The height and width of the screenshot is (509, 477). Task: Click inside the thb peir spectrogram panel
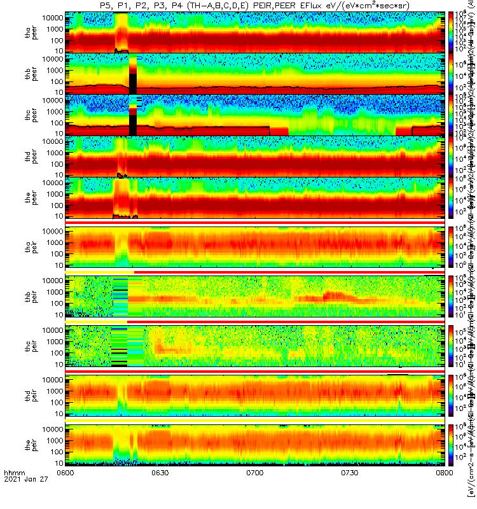tap(255, 296)
